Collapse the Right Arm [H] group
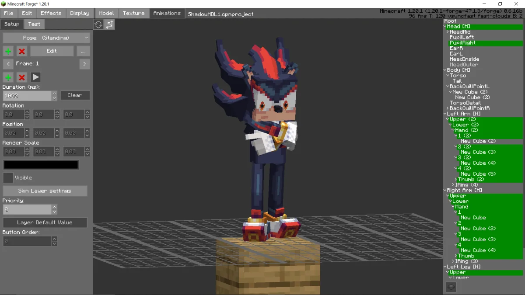The image size is (525, 295). 445,191
